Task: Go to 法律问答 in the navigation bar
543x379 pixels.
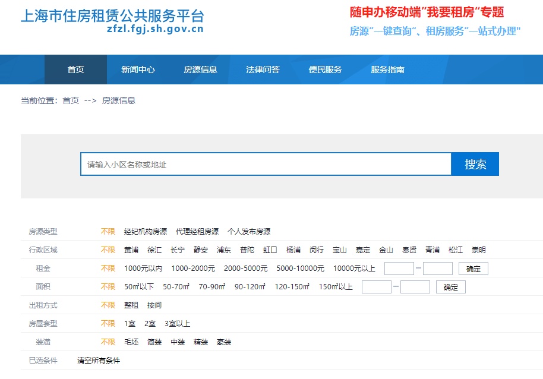Action: point(263,70)
